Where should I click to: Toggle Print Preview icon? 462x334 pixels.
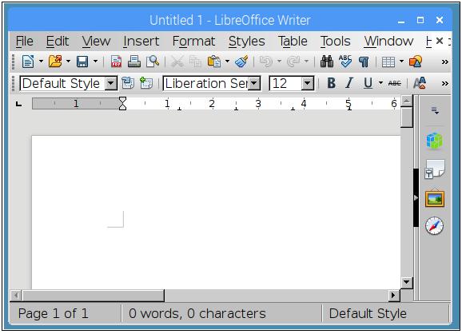153,62
